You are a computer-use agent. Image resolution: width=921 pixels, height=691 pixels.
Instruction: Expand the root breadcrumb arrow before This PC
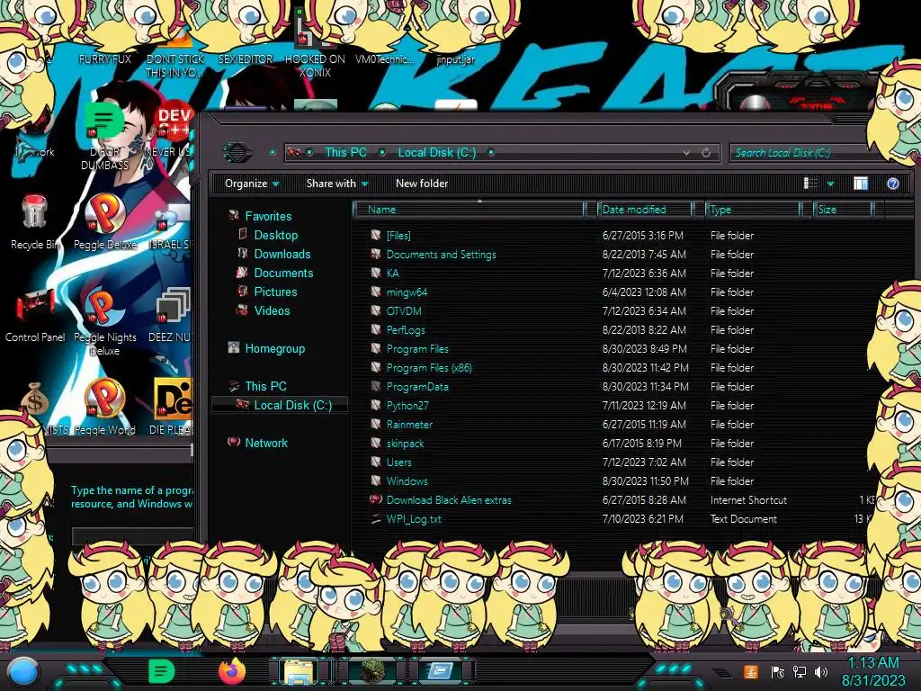coord(309,153)
